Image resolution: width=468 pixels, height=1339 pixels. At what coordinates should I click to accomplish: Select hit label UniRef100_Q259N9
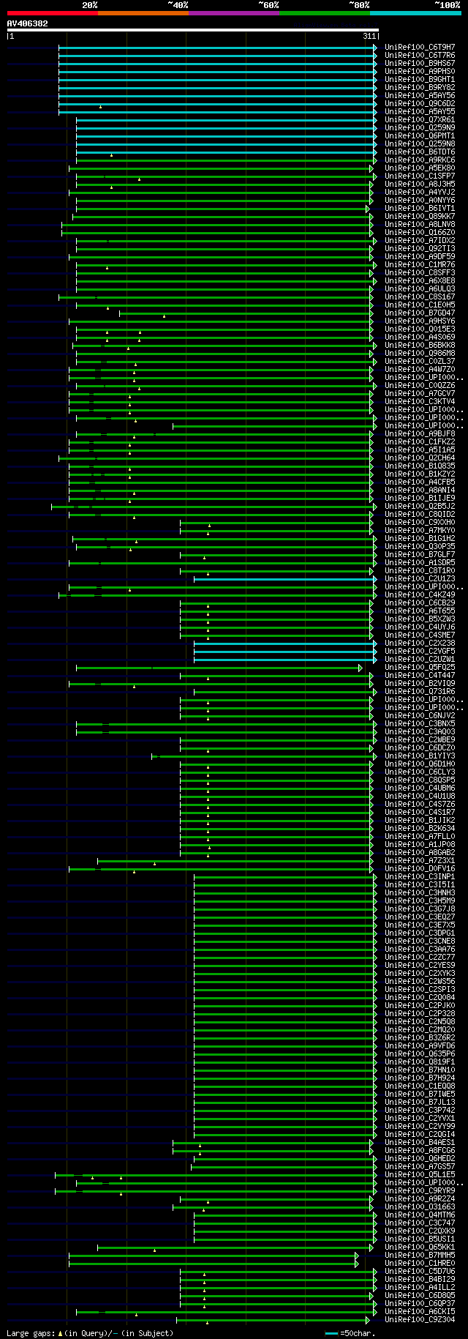(420, 128)
